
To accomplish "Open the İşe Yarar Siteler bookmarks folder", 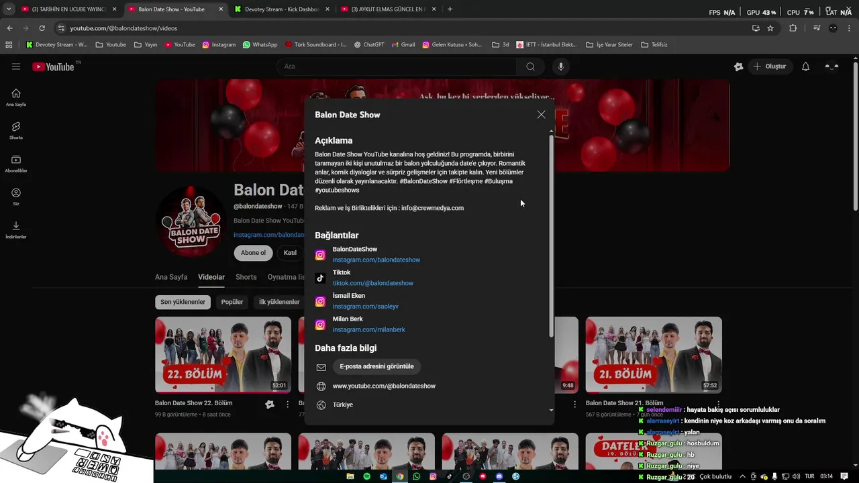I will click(609, 45).
